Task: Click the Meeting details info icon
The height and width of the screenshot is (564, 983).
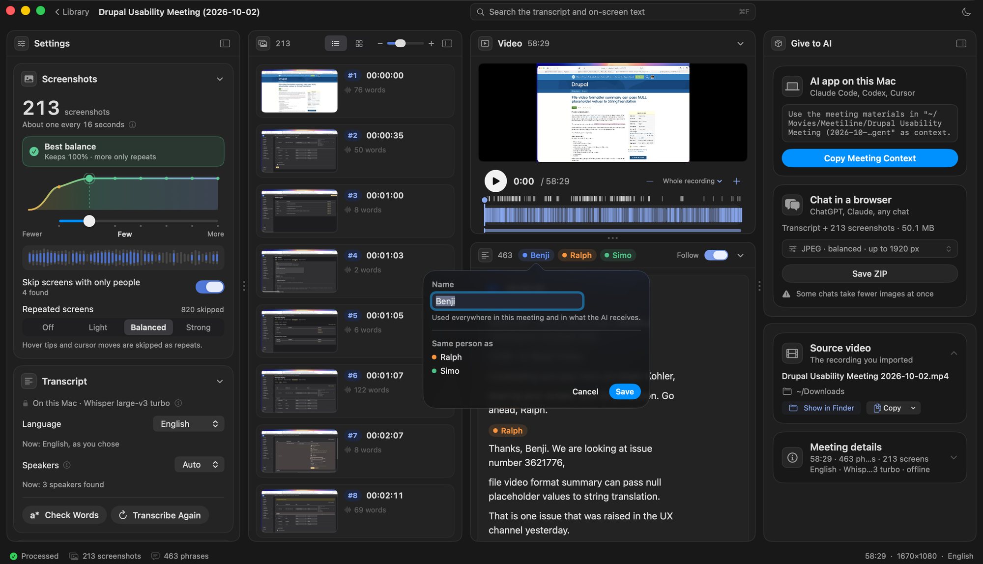Action: pos(792,457)
